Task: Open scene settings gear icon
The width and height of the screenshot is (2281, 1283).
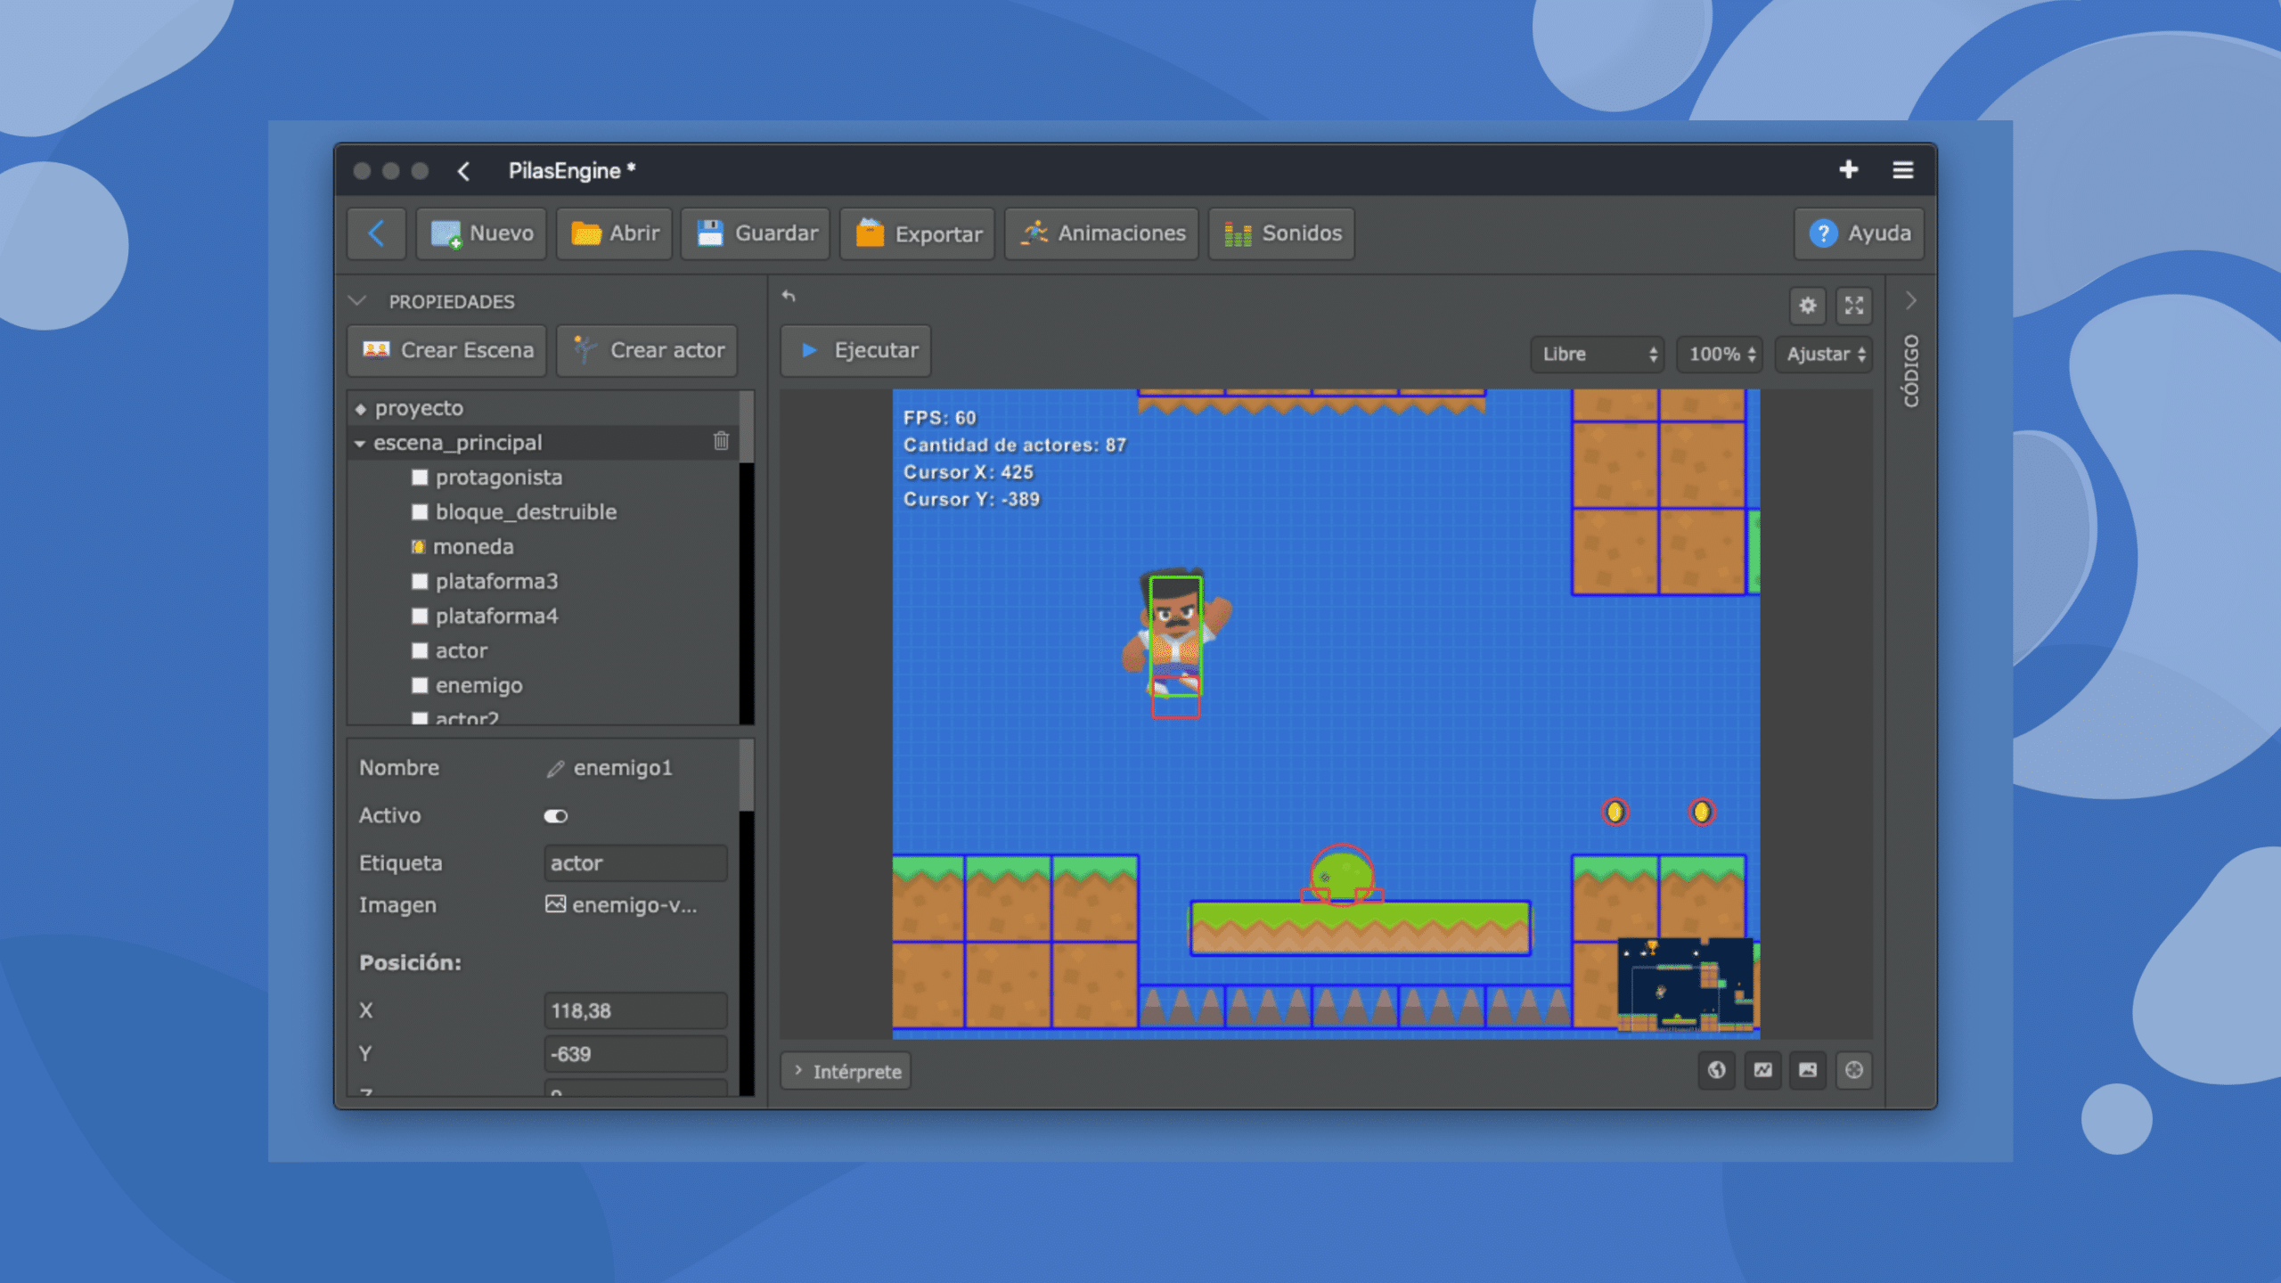Action: click(1807, 306)
